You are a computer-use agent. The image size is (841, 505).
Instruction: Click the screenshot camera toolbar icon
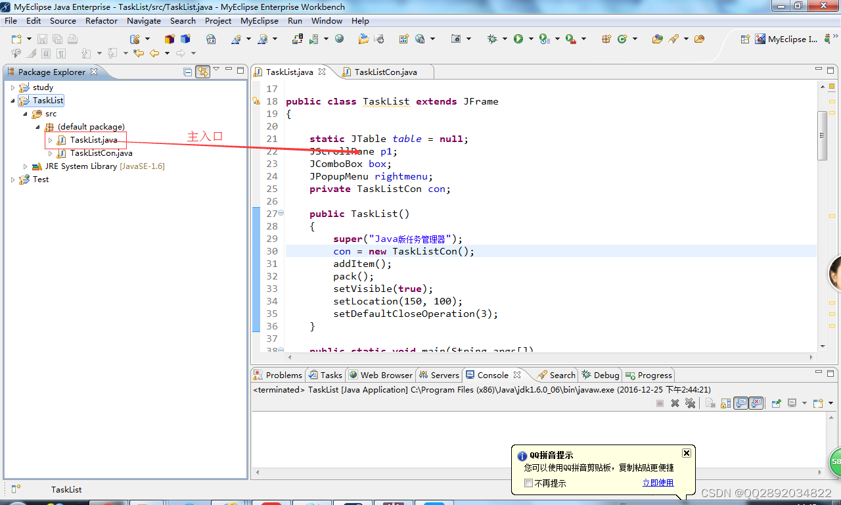(456, 39)
